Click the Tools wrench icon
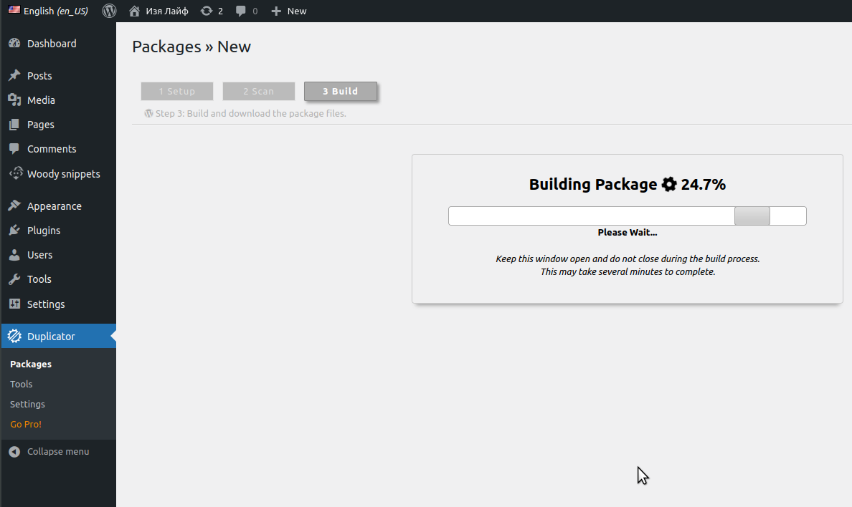This screenshot has width=852, height=507. tap(14, 279)
